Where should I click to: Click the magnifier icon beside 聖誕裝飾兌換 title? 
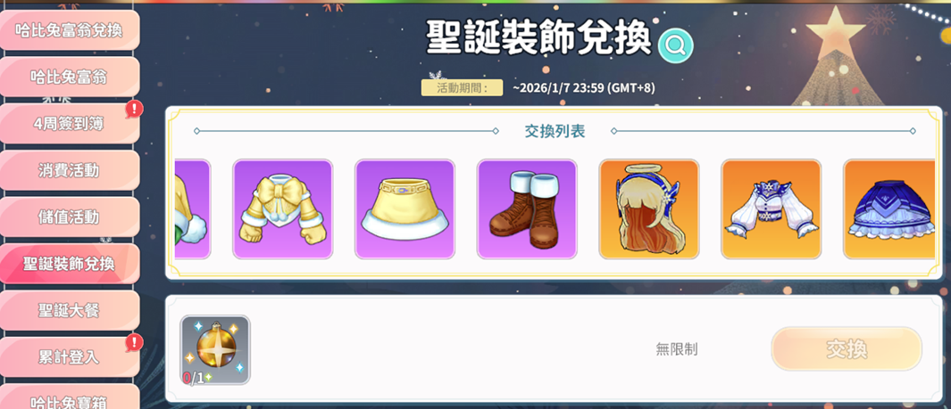[675, 45]
